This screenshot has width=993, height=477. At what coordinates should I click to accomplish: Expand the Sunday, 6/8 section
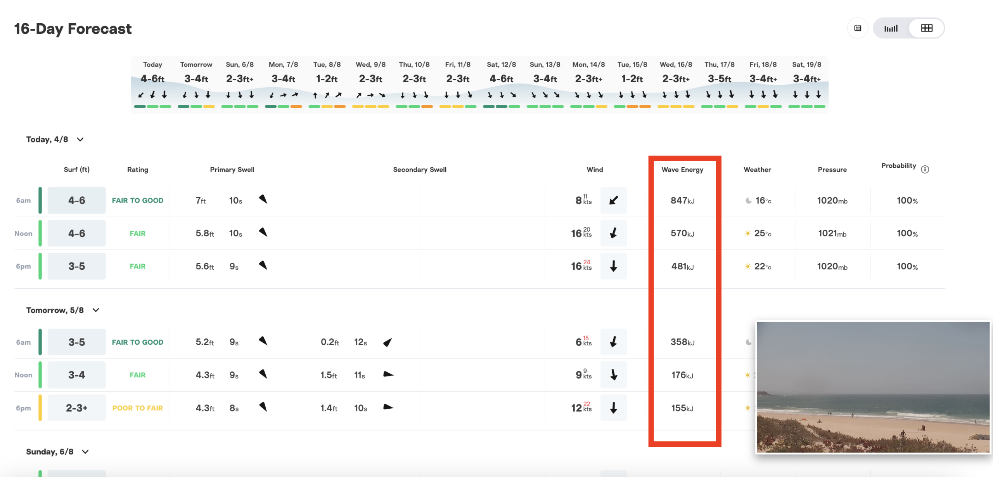click(x=85, y=451)
